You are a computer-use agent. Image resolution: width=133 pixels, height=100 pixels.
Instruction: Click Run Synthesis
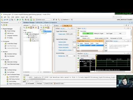(11, 72)
